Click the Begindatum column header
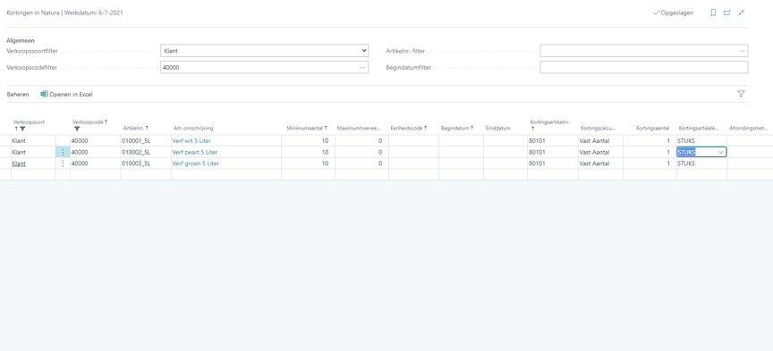This screenshot has height=351, width=773. (457, 128)
